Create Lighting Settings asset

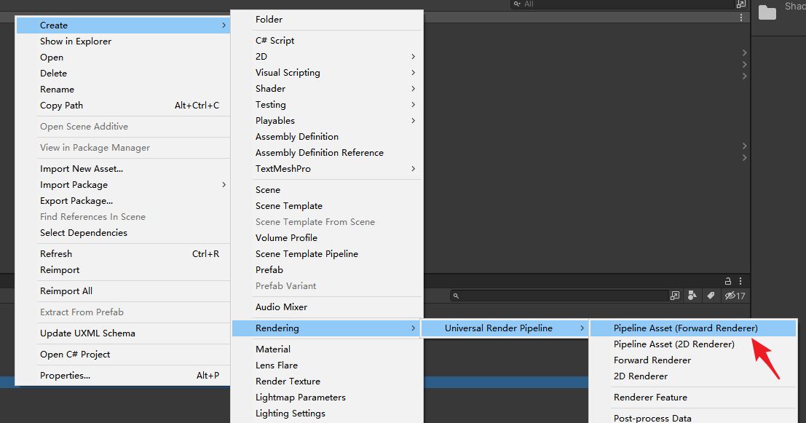pyautogui.click(x=327, y=414)
